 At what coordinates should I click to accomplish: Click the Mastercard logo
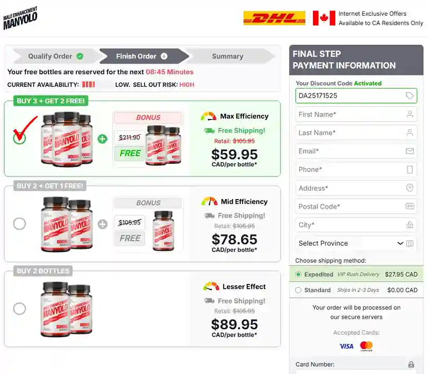366,346
